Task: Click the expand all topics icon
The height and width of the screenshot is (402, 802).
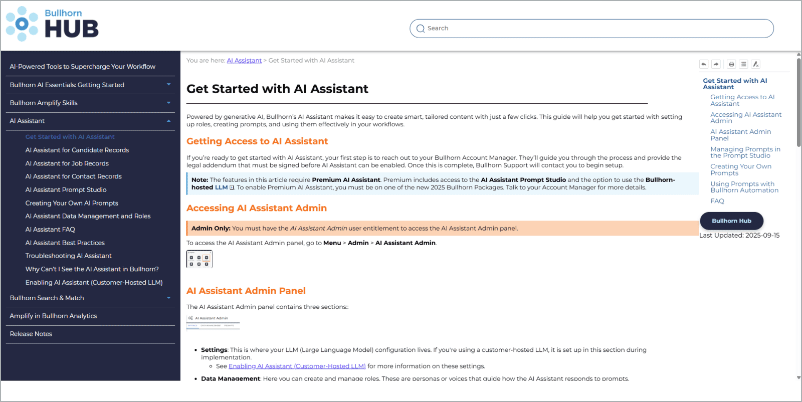Action: [744, 64]
